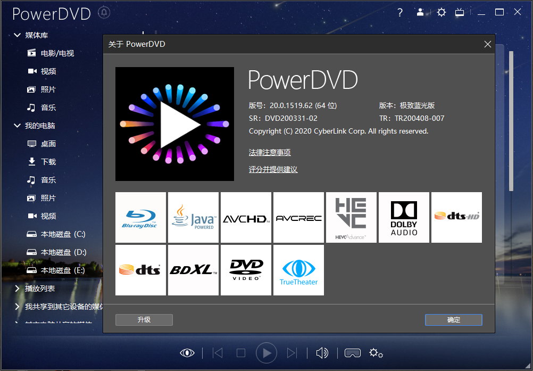Viewport: 533px width, 371px height.
Task: Click the 法律注意事项 link
Action: click(270, 152)
